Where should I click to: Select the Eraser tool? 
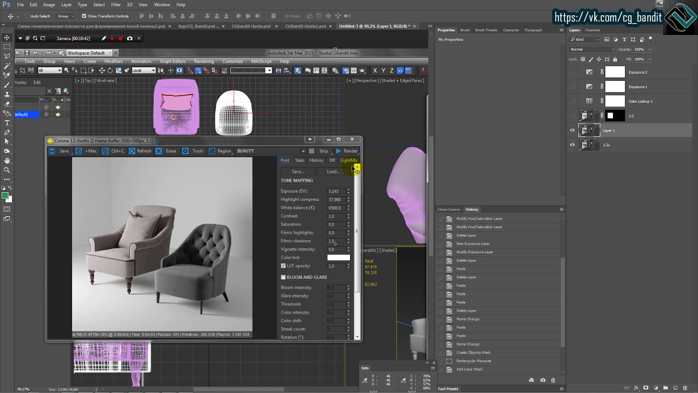click(7, 104)
